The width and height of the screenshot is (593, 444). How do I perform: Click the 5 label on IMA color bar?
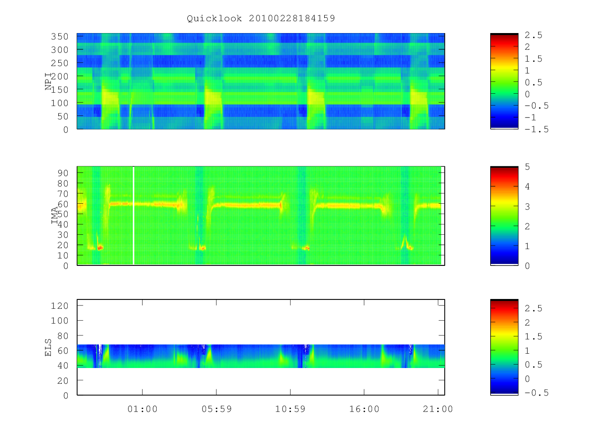point(527,167)
